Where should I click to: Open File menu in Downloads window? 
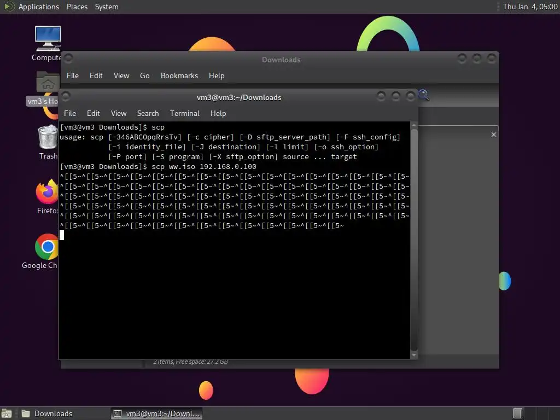pyautogui.click(x=73, y=75)
